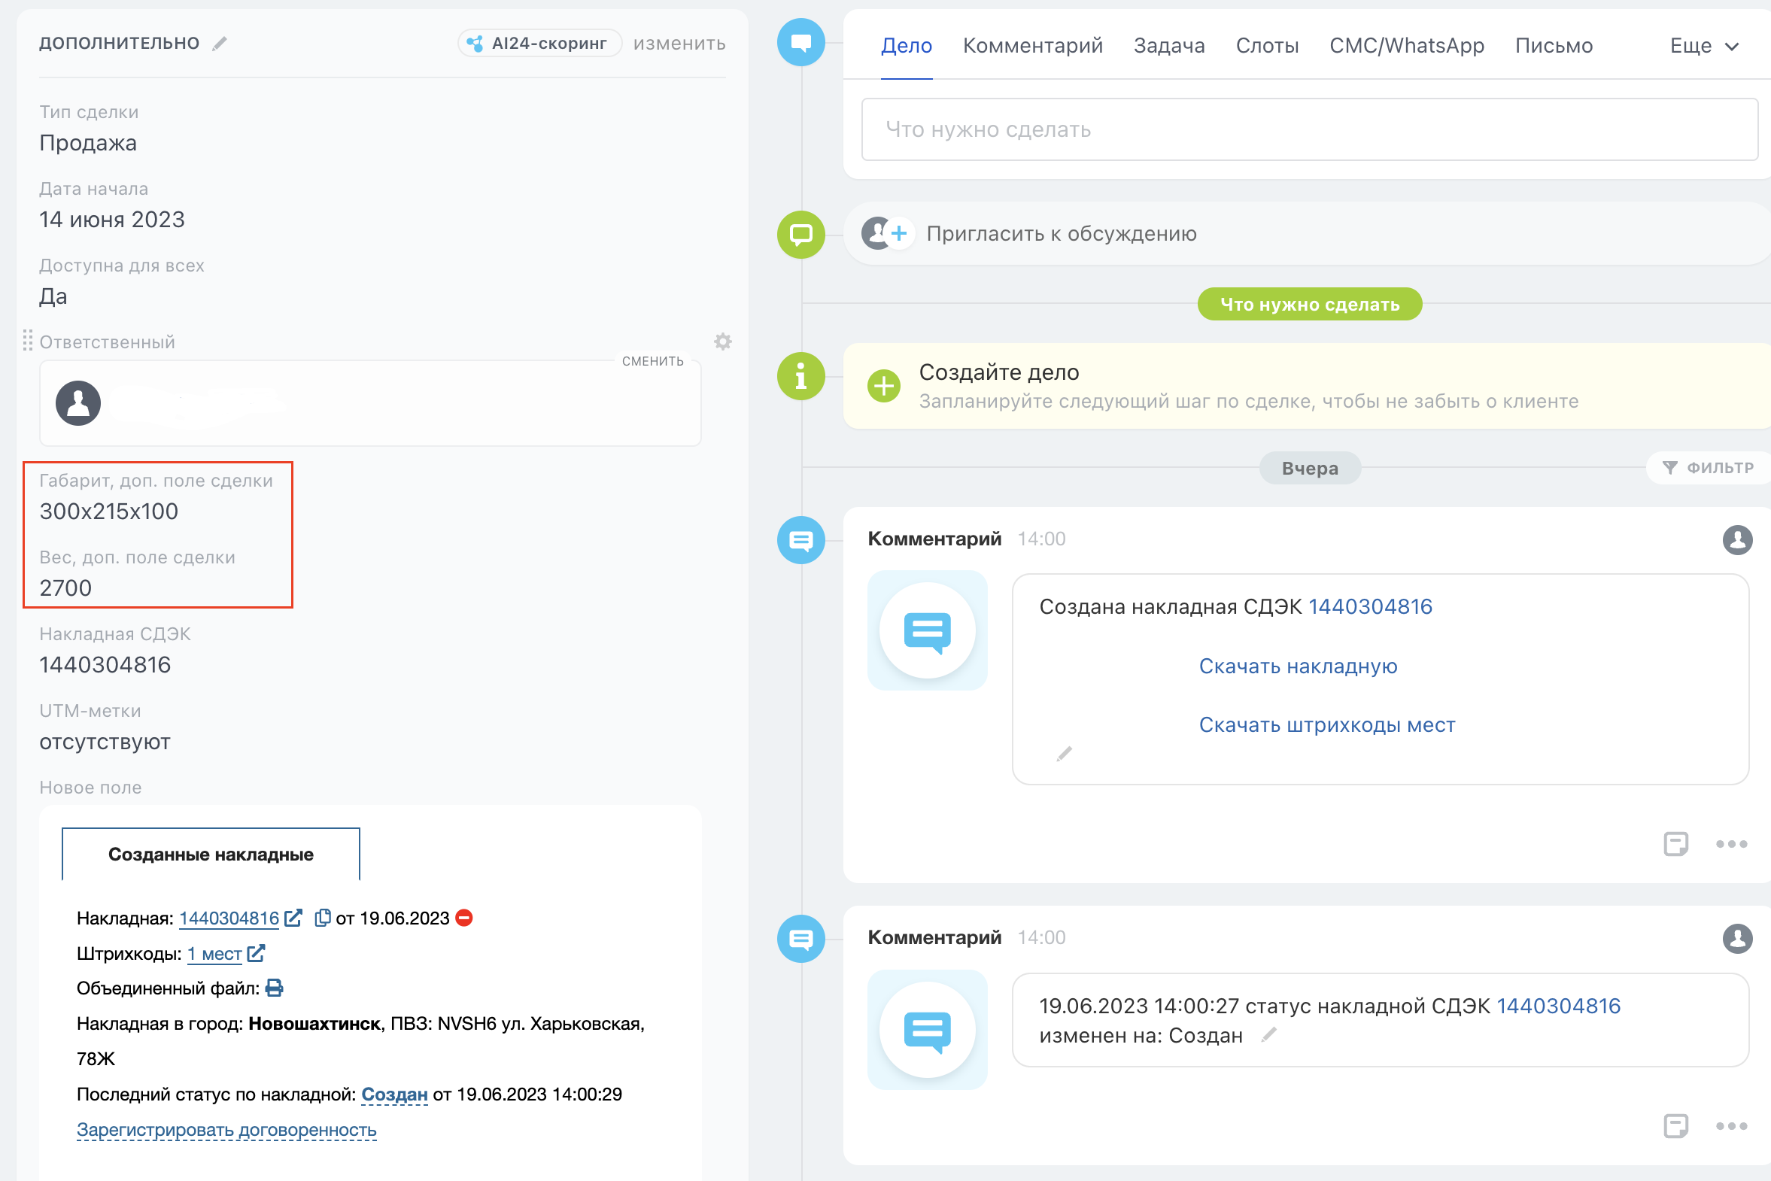The height and width of the screenshot is (1181, 1771).
Task: Click the copy icon next to invoice number
Action: (x=323, y=918)
